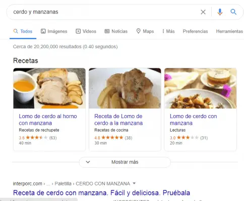244x201 pixels.
Task: Open Preferencias settings
Action: point(195,31)
